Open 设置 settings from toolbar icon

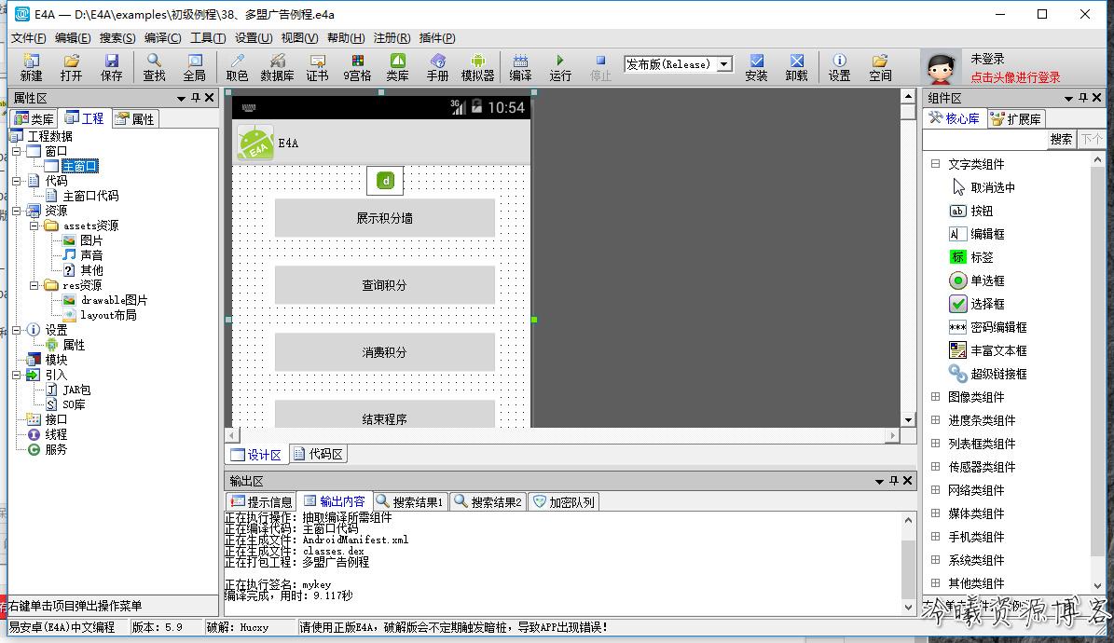click(x=839, y=67)
